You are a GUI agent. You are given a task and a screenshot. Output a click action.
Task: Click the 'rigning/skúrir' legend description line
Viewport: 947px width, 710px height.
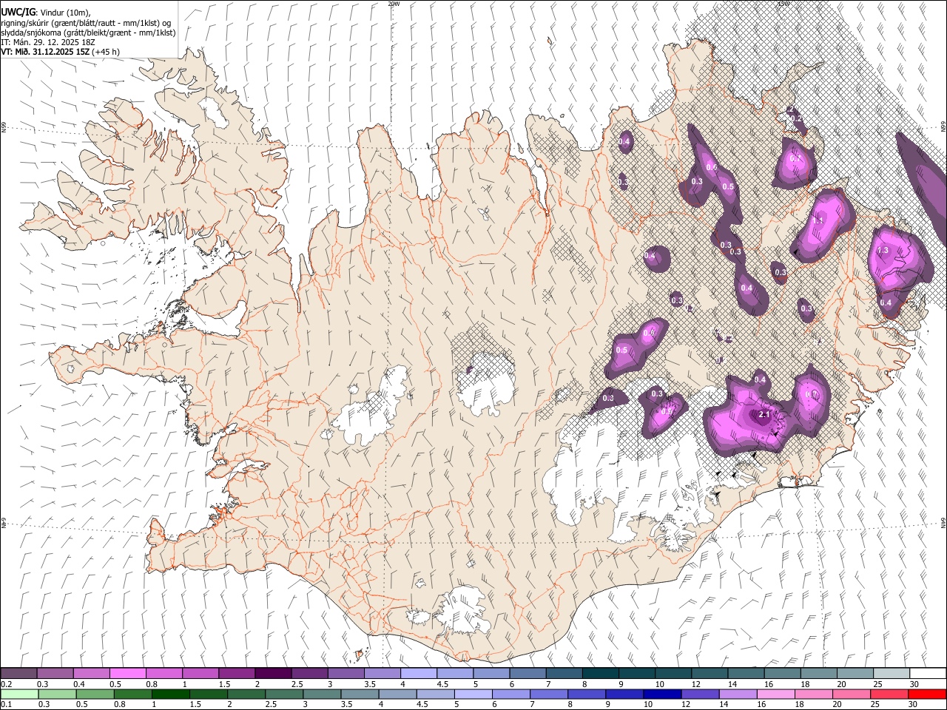point(86,23)
